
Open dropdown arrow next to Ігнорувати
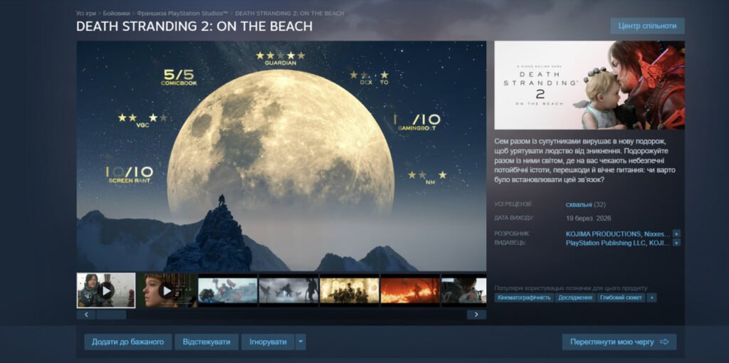click(x=301, y=342)
